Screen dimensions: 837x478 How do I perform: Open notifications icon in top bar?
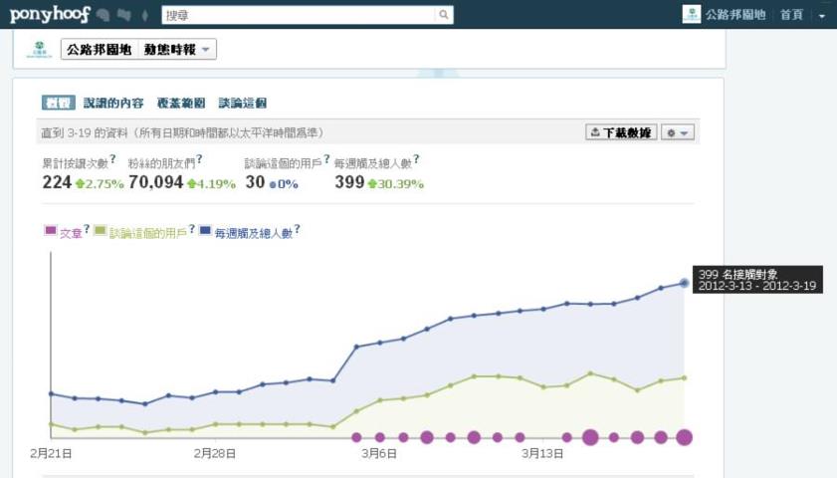point(145,15)
